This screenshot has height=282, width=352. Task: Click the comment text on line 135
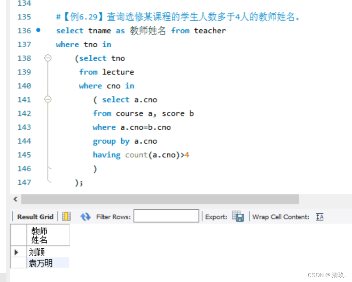pos(178,17)
